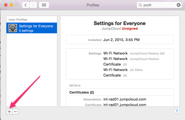The width and height of the screenshot is (185, 120).
Task: Click Wi-Fi Network 'JC 5Ghz' entry
Action: coord(123,70)
